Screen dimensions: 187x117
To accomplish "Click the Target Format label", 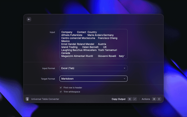I will [48, 79].
